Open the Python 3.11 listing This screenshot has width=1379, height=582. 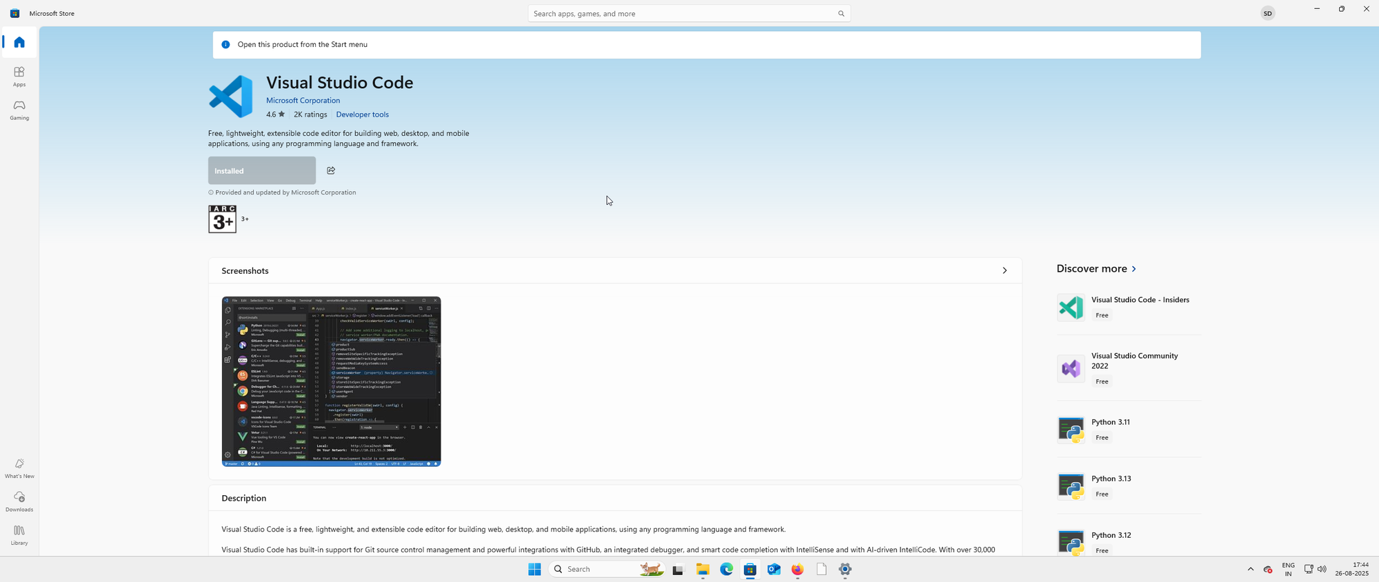point(1129,429)
